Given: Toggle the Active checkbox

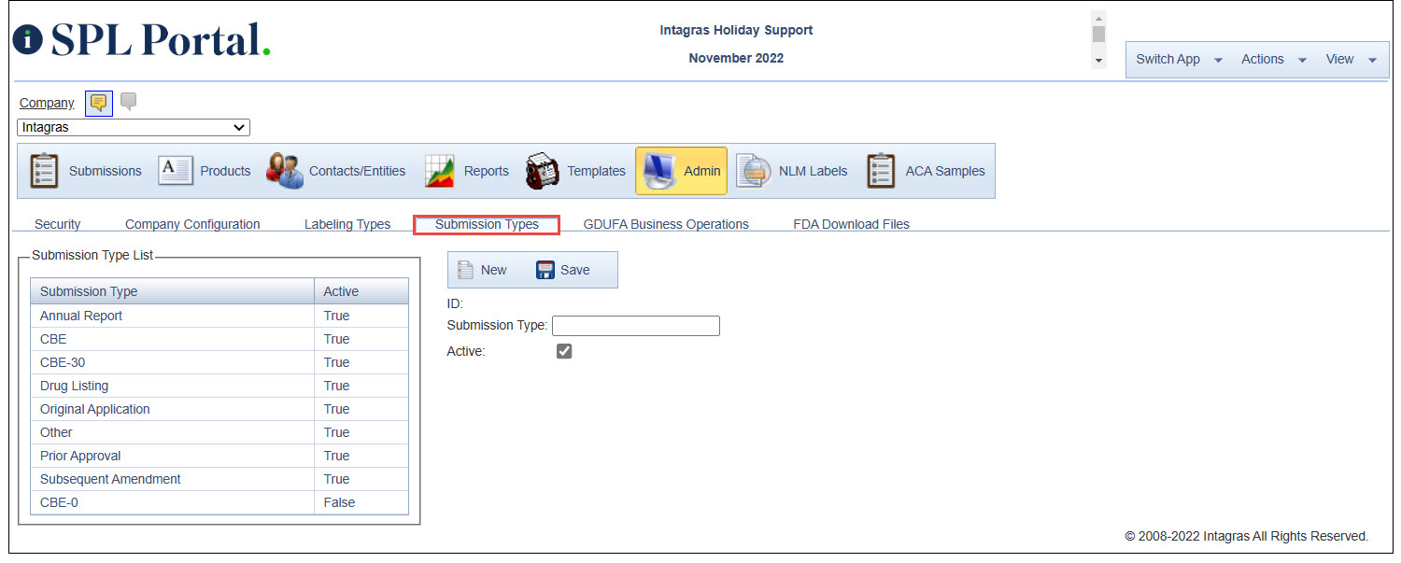Looking at the screenshot, I should point(564,352).
